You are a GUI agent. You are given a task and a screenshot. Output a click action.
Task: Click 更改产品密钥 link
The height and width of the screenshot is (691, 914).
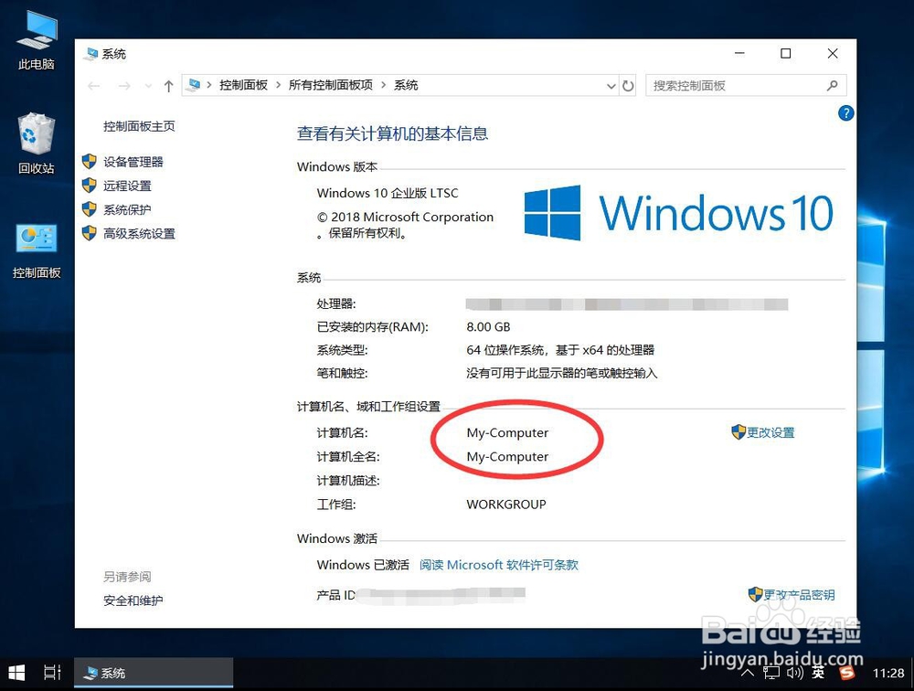coord(799,594)
